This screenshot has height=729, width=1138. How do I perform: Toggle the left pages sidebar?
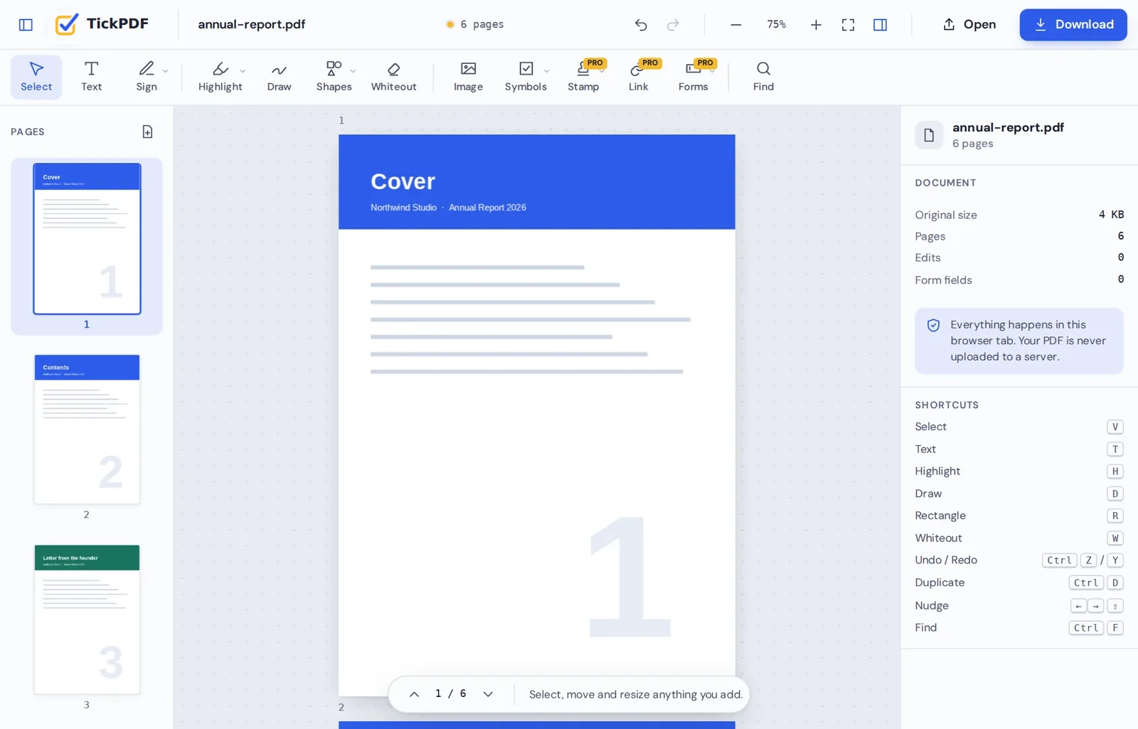coord(26,24)
